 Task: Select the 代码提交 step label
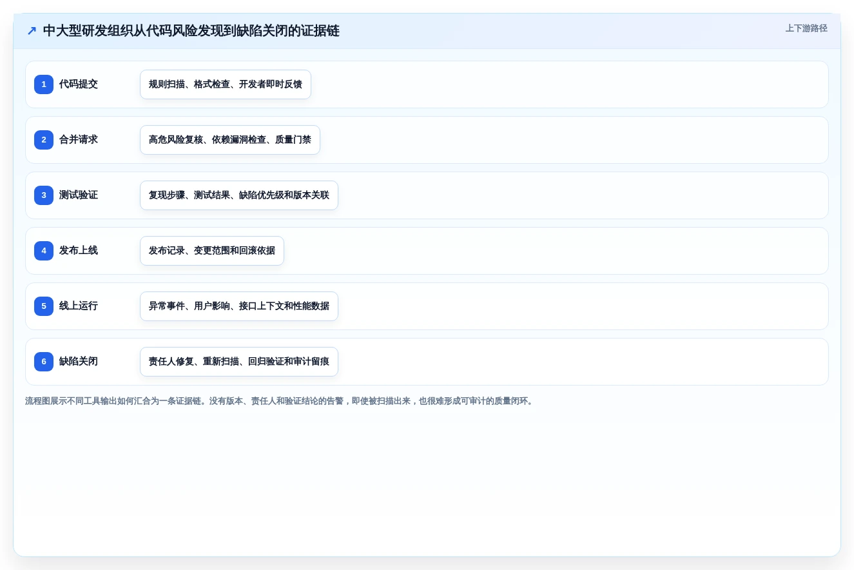(x=79, y=84)
